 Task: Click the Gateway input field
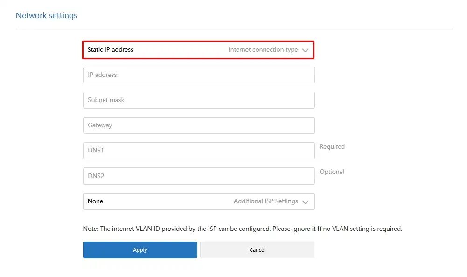pos(198,125)
